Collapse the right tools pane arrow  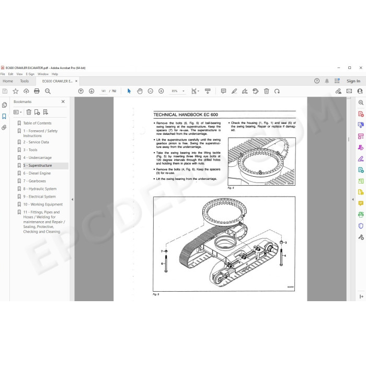coord(353,199)
